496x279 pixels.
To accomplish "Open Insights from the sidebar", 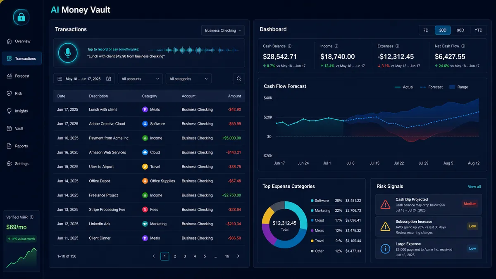I will (21, 111).
